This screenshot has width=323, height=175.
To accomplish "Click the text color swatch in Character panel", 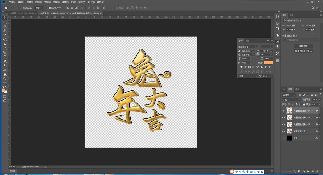I will (x=268, y=63).
